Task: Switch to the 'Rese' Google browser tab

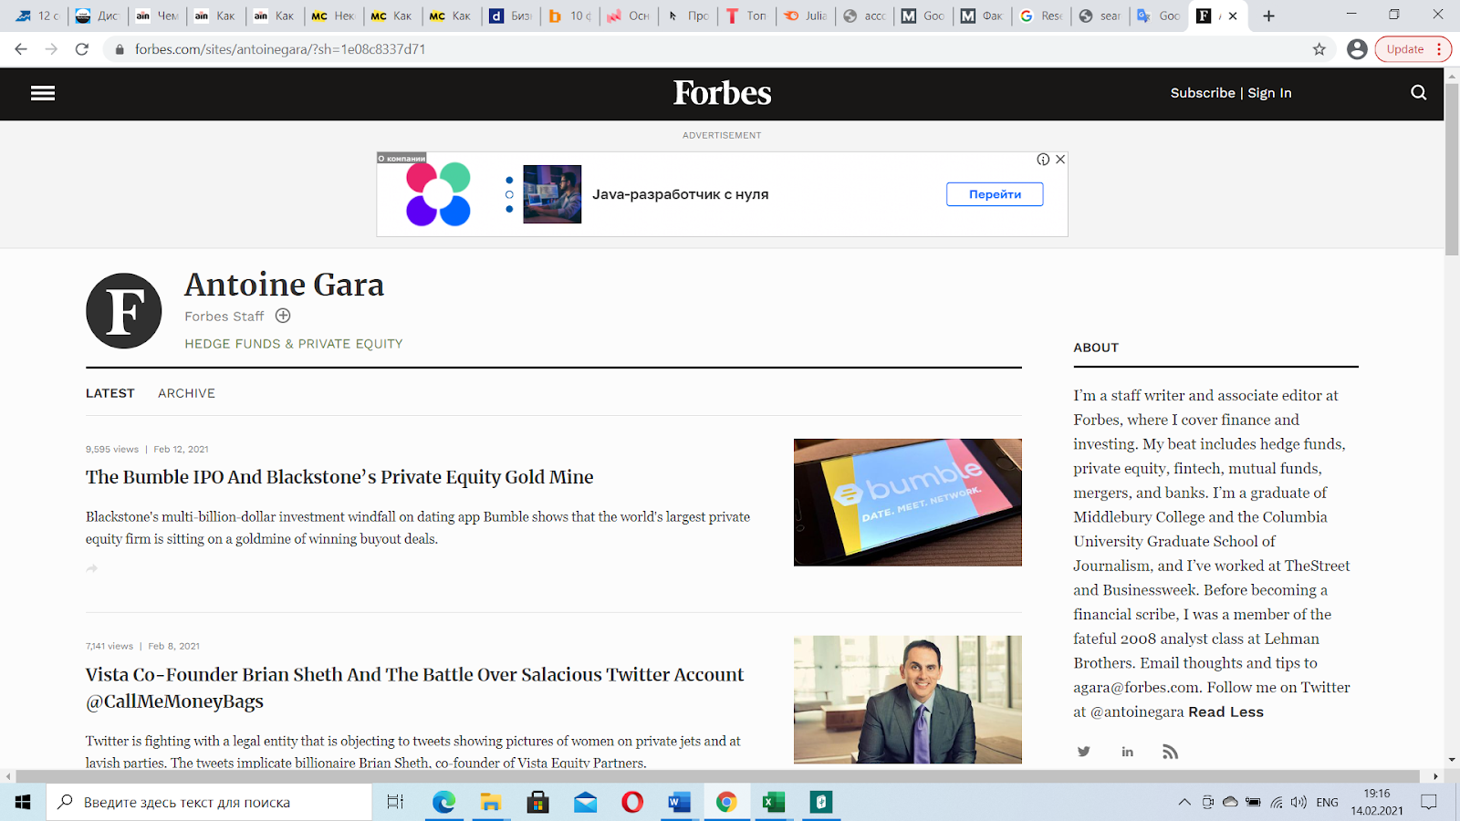Action: click(x=1041, y=16)
